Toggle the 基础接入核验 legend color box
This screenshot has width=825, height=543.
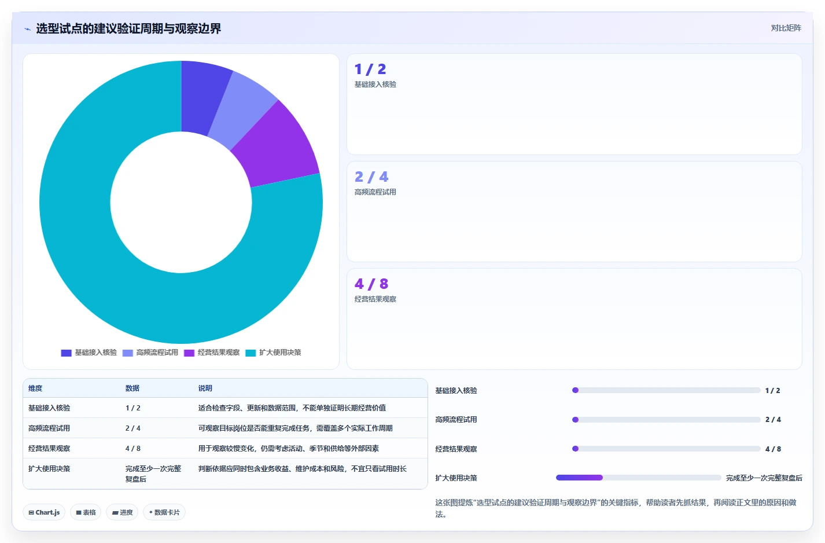[66, 353]
